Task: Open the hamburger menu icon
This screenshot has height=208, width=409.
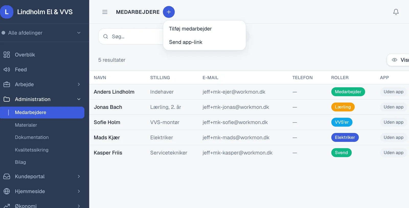Action: point(105,12)
